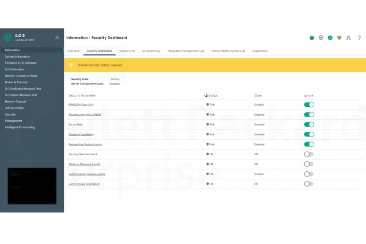Image resolution: width=366 pixels, height=244 pixels.
Task: Click the yellow security shield header icon
Action: 339,38
